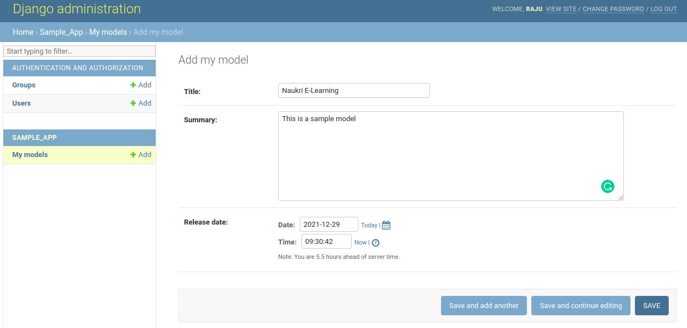This screenshot has height=328, width=687.
Task: Open the Grammarly icon in Summary box
Action: [607, 186]
